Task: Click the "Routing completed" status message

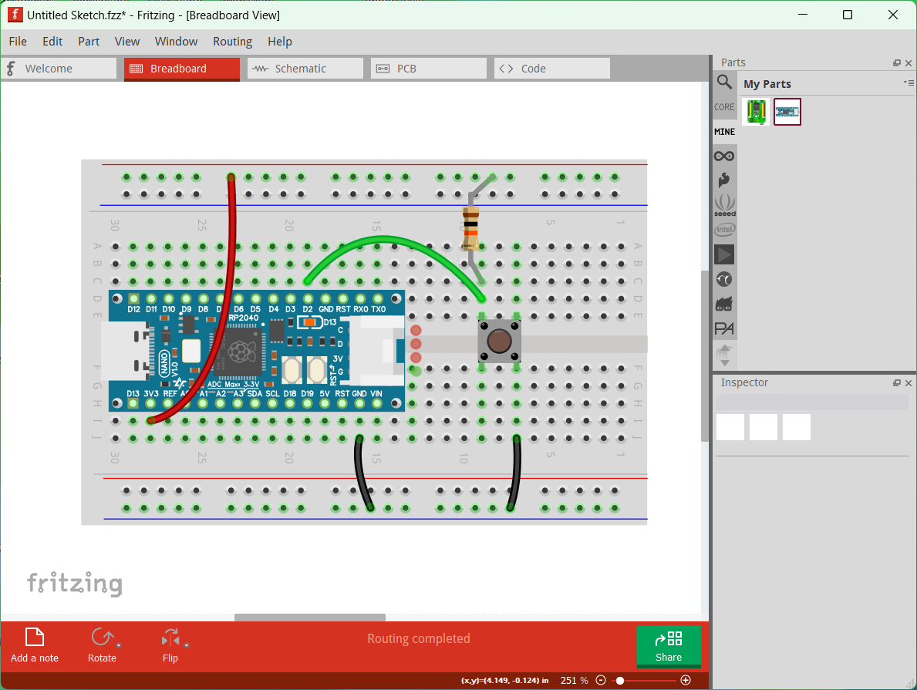Action: pos(419,638)
